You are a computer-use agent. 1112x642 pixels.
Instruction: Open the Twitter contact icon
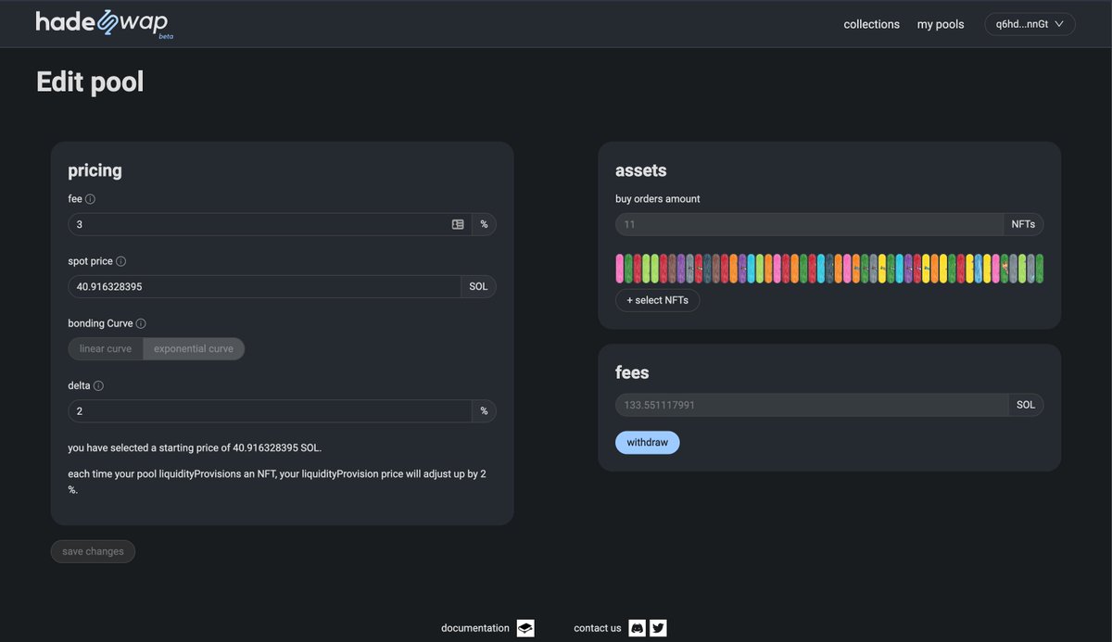(x=658, y=628)
